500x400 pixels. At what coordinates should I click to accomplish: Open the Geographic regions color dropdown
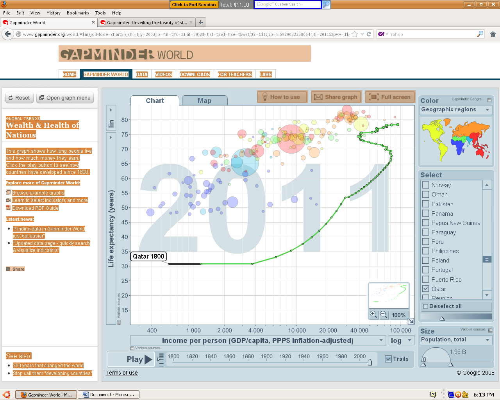pyautogui.click(x=456, y=110)
